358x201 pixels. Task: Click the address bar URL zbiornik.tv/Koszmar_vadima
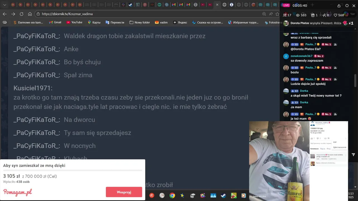67,14
